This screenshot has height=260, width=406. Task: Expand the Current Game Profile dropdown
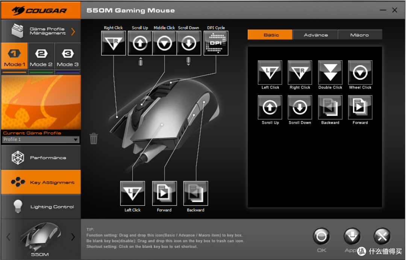pos(41,140)
